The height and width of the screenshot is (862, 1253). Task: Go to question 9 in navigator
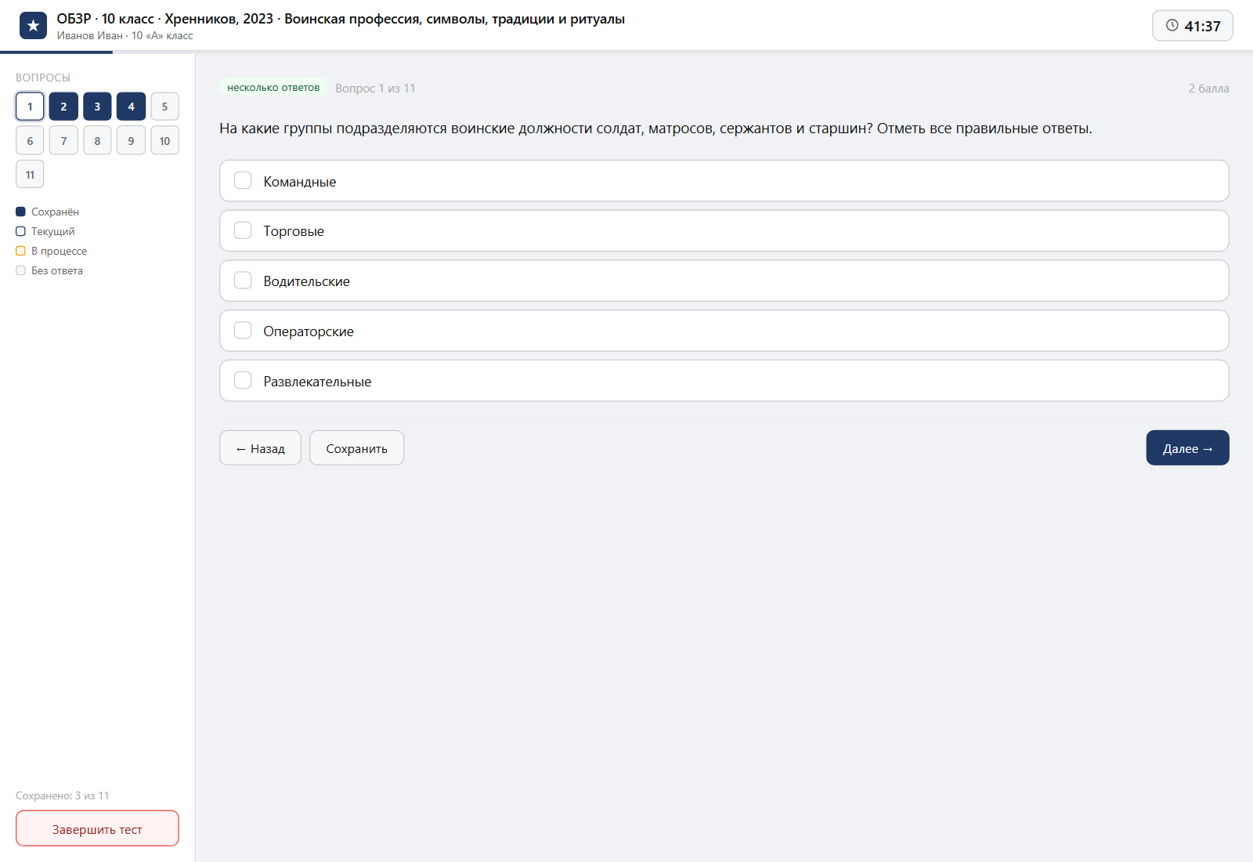[x=131, y=140]
